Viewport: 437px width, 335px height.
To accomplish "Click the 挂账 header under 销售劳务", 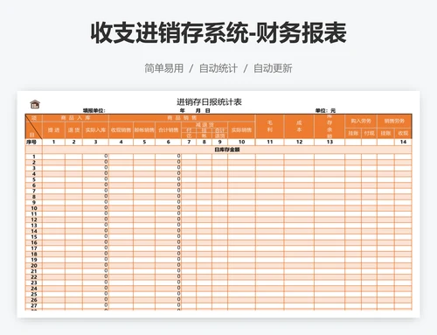I will pyautogui.click(x=385, y=133).
